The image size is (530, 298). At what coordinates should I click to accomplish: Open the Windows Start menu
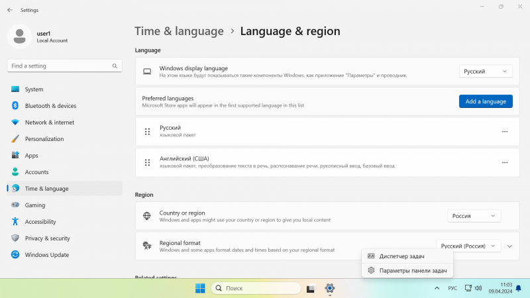[x=200, y=288]
